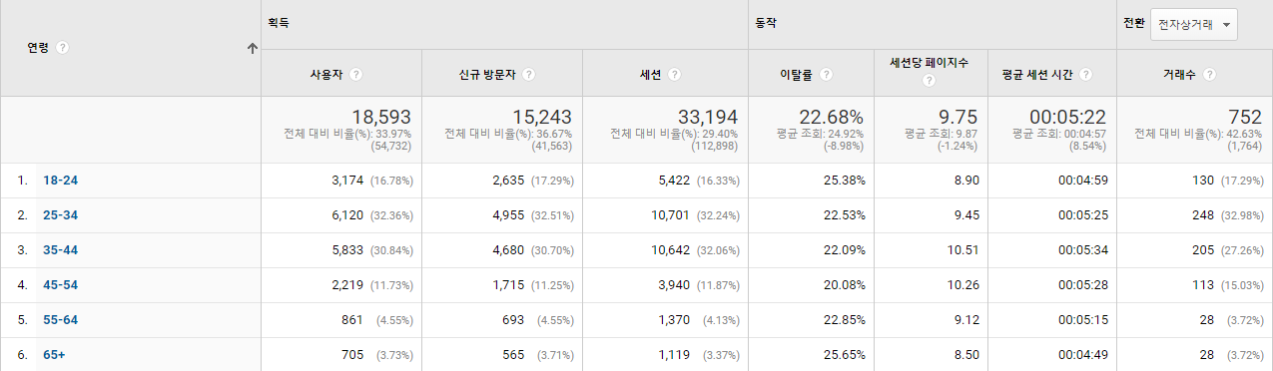This screenshot has height=371, width=1273.
Task: Click new visitors value 1,715 for 45-54
Action: [509, 285]
